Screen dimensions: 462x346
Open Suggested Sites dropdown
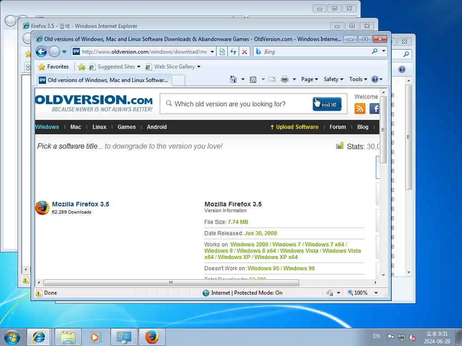point(115,67)
